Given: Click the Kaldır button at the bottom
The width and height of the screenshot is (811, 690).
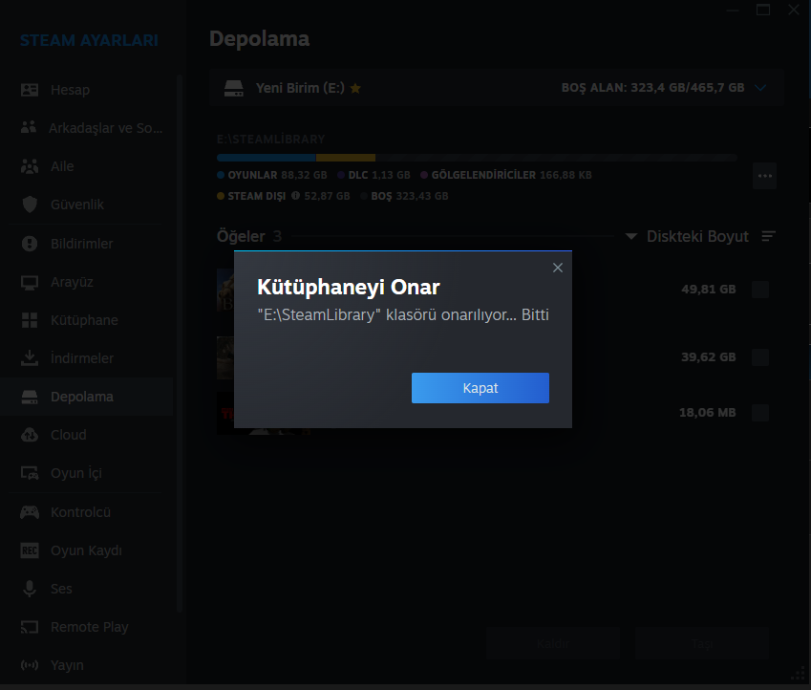Looking at the screenshot, I should (552, 643).
